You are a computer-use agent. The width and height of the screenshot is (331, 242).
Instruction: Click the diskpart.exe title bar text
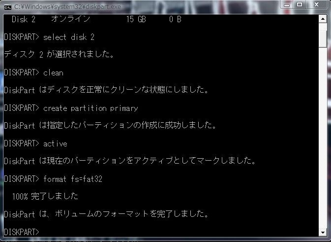point(67,7)
